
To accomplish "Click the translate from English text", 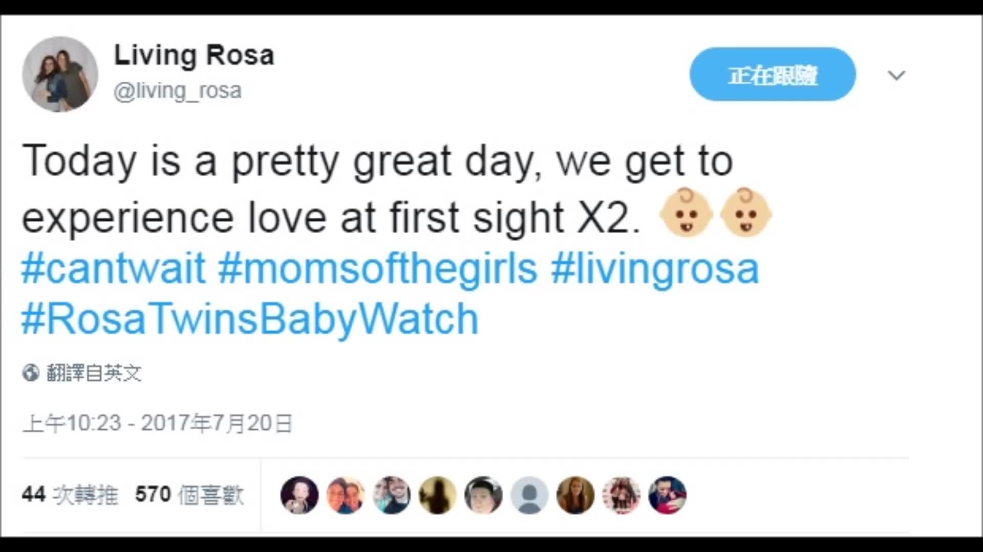I will [x=94, y=373].
